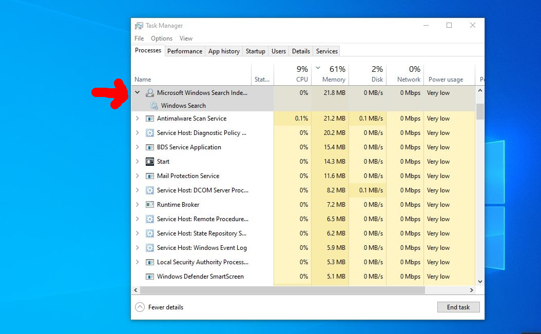Screen dimensions: 541x334
Task: Select the Windows Search child row
Action: [303, 106]
